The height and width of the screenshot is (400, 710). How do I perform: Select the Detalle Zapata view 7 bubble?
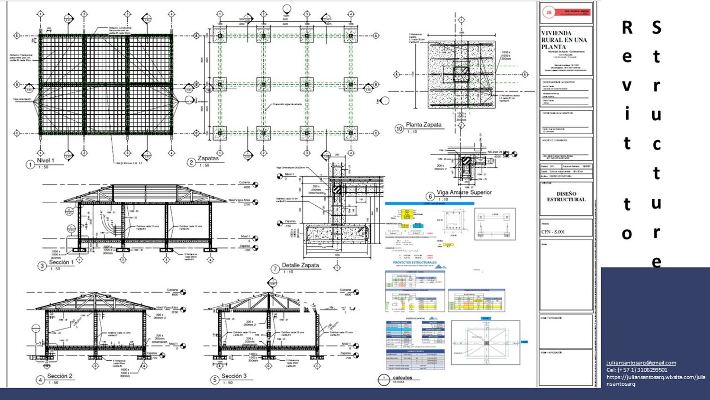click(275, 269)
